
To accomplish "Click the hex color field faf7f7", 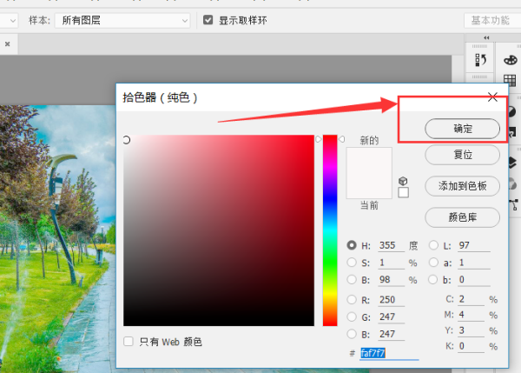I will pos(389,353).
